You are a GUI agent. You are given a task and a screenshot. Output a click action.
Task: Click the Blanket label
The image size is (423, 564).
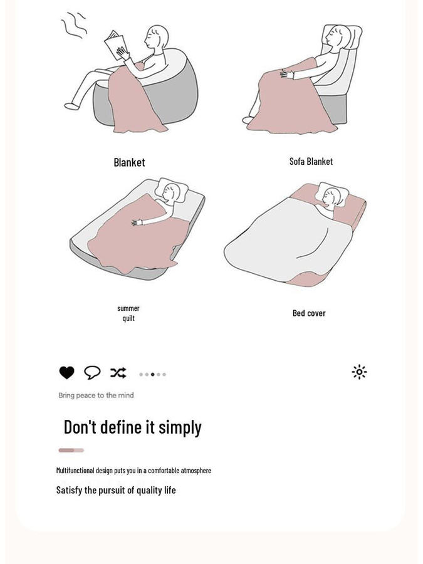130,162
